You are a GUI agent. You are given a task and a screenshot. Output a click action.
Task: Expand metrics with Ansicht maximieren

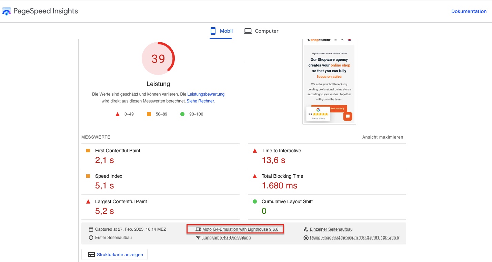point(382,137)
